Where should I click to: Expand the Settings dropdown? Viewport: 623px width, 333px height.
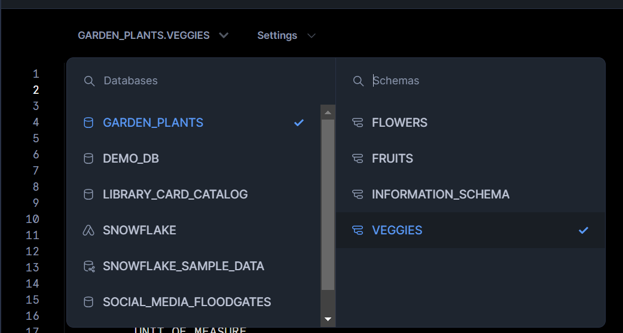286,35
